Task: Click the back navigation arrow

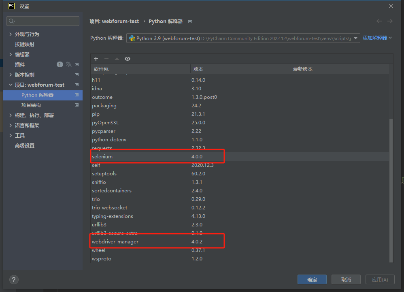Action: tap(379, 21)
